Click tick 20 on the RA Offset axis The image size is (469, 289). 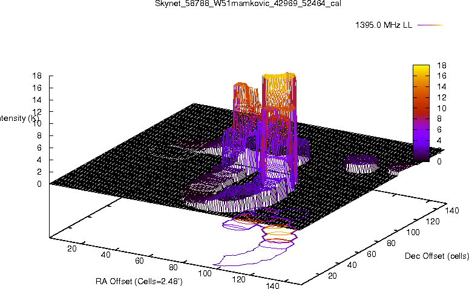72,248
